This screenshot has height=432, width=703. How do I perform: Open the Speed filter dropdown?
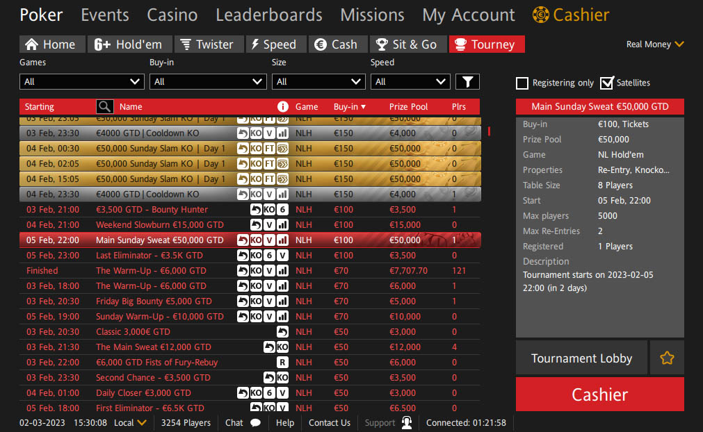(x=410, y=82)
